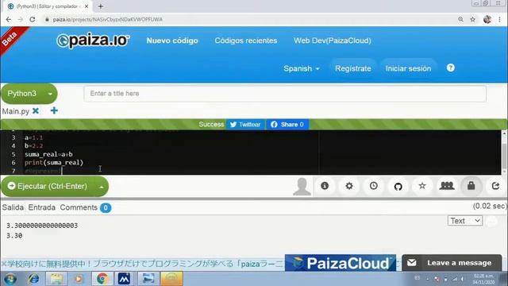
Task: Open browser zoom magnifier icon
Action: pyautogui.click(x=460, y=19)
